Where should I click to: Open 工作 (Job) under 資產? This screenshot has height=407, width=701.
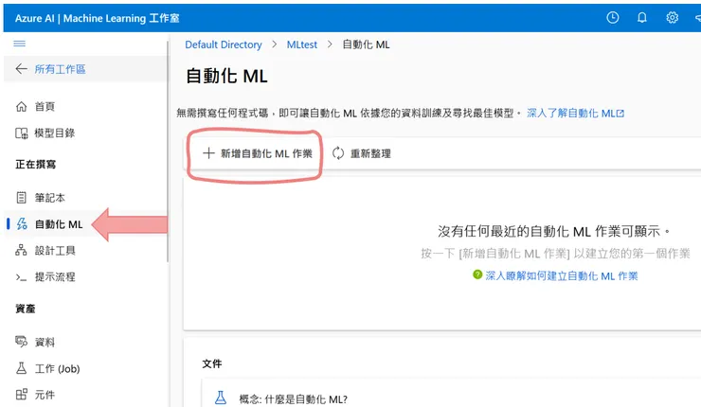(57, 368)
